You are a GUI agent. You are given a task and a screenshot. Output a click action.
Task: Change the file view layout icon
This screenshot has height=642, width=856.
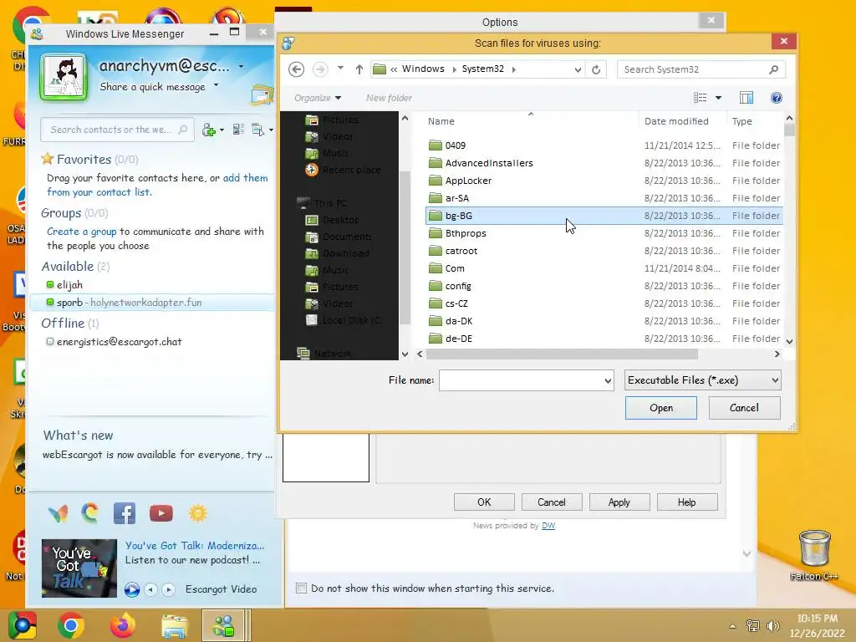point(700,98)
